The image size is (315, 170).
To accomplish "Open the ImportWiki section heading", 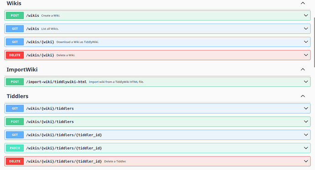I will (22, 70).
